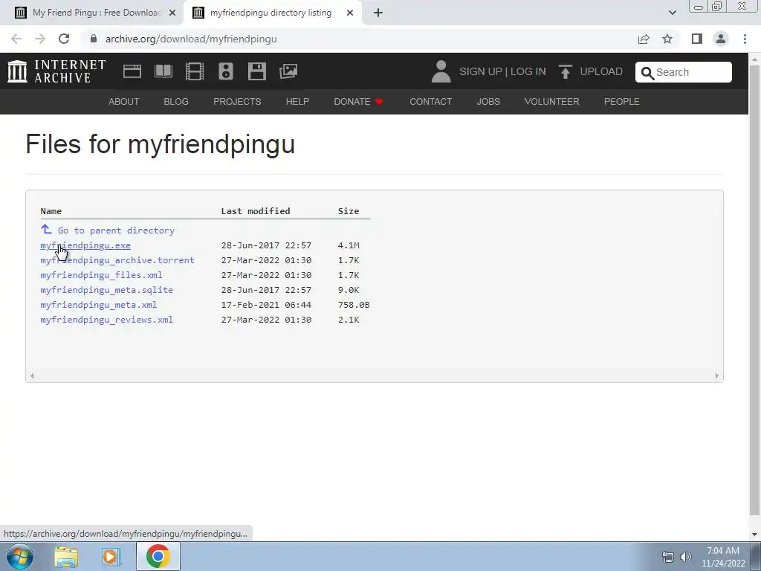Open the Chrome profile icon
Image resolution: width=761 pixels, height=571 pixels.
pyautogui.click(x=721, y=39)
